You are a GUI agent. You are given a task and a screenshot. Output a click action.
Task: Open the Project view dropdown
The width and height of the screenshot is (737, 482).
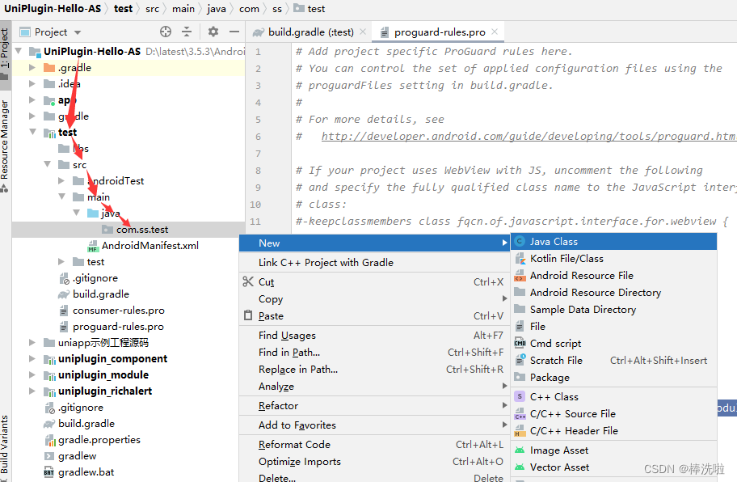pyautogui.click(x=78, y=32)
